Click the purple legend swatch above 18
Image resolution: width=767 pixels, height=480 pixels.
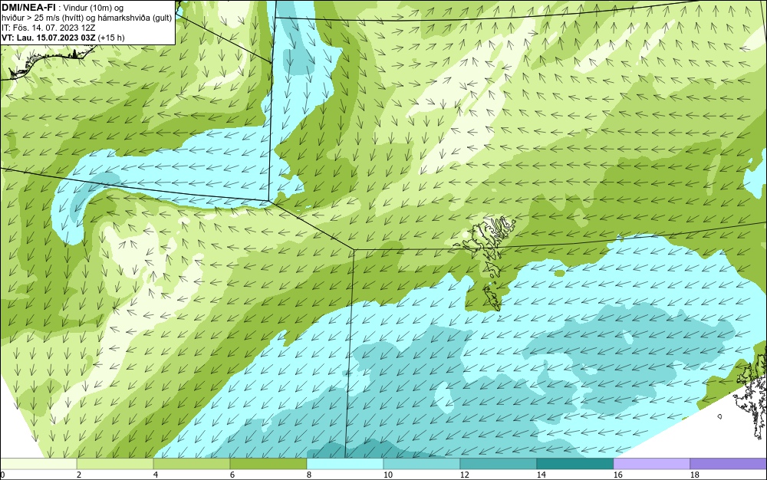729,464
